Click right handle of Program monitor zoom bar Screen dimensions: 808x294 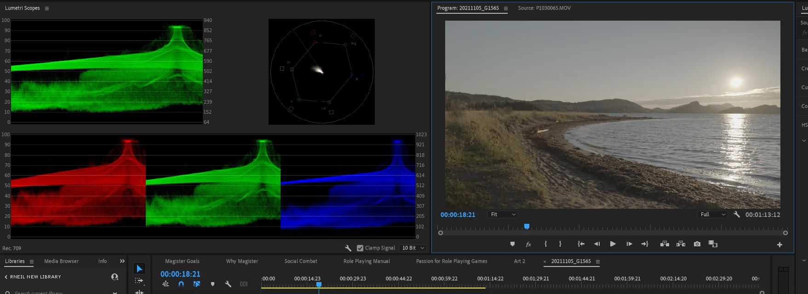[785, 233]
